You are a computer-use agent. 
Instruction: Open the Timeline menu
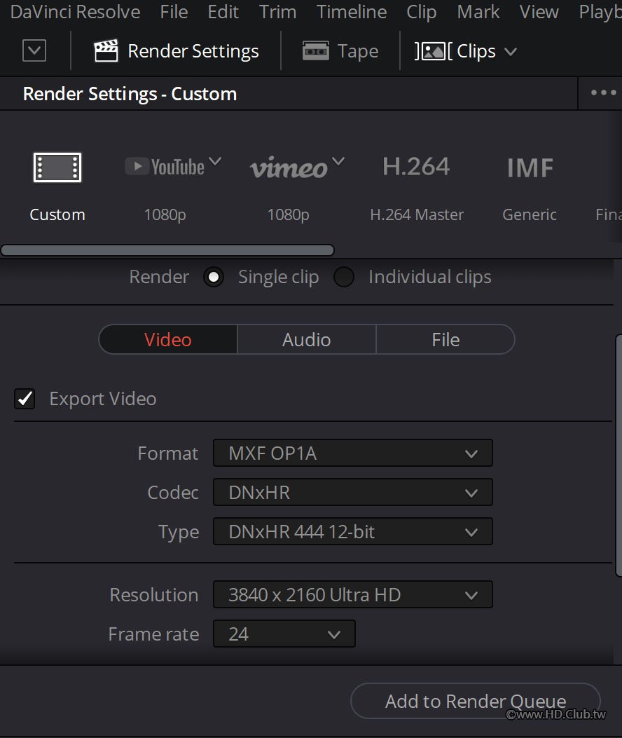(351, 12)
